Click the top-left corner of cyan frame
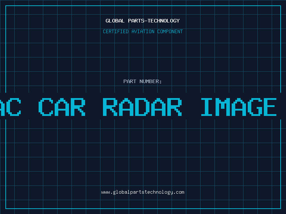The width and height of the screenshot is (286, 214). click(6, 6)
